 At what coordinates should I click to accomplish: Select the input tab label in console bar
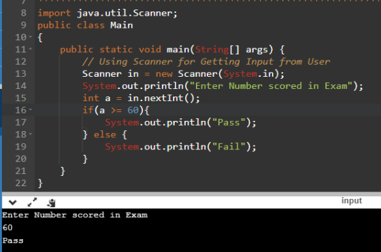pos(352,201)
